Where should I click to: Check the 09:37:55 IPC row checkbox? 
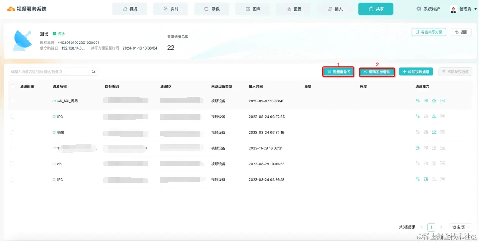tap(12, 117)
